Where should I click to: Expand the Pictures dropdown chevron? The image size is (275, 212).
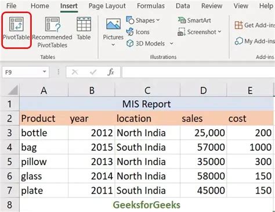pyautogui.click(x=113, y=45)
